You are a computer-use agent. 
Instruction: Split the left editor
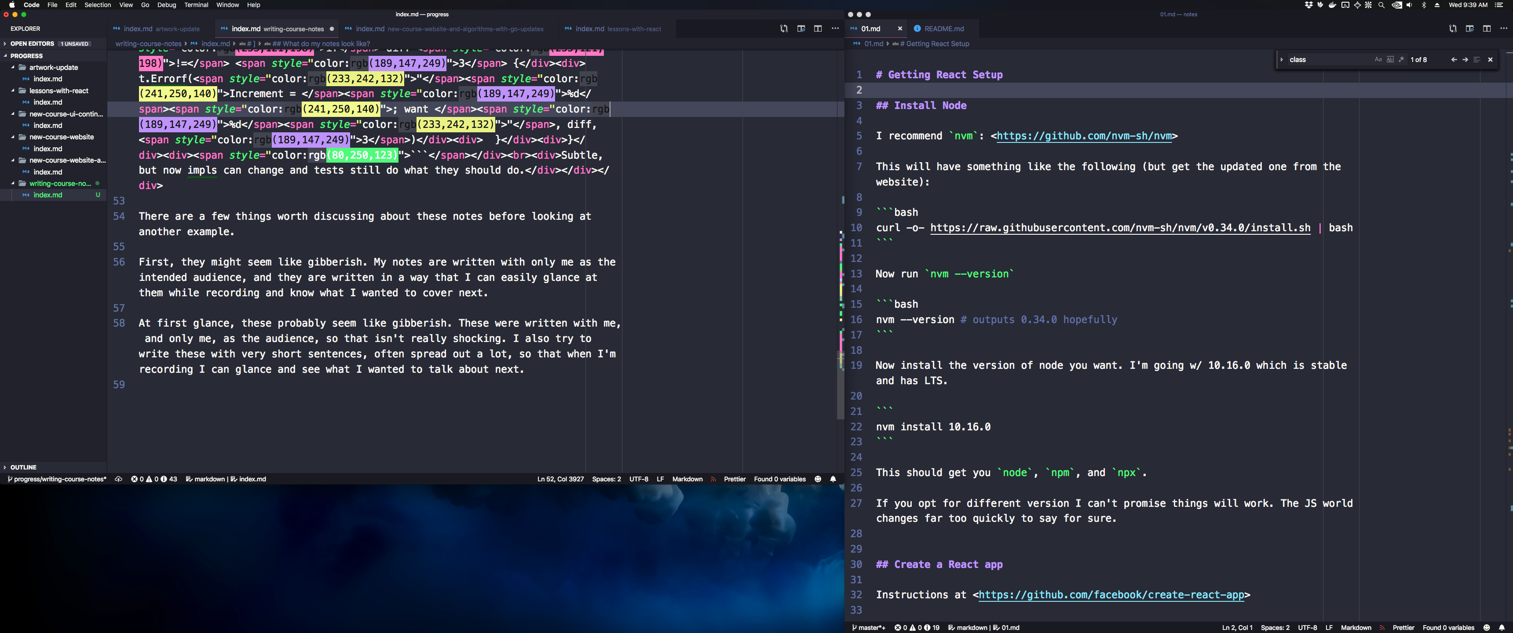[x=818, y=28]
